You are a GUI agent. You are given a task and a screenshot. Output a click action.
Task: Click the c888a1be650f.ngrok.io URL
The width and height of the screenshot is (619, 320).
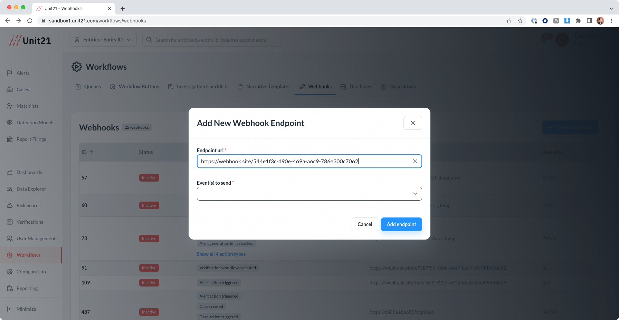point(401,312)
